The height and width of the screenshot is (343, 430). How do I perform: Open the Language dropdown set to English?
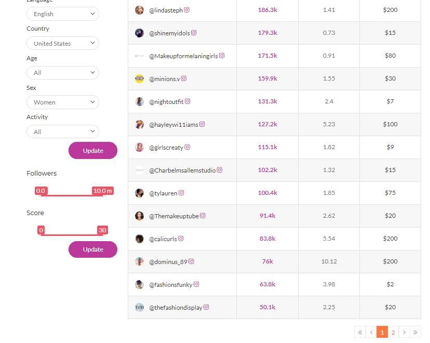click(x=63, y=14)
